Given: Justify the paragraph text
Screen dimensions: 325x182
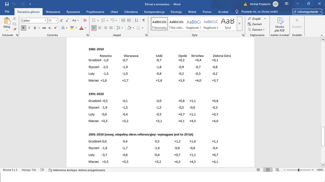Looking at the screenshot, I should [111, 28].
